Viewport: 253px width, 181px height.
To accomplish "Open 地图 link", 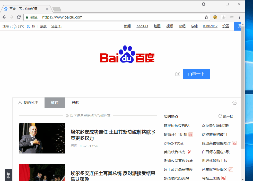I will (157, 26).
